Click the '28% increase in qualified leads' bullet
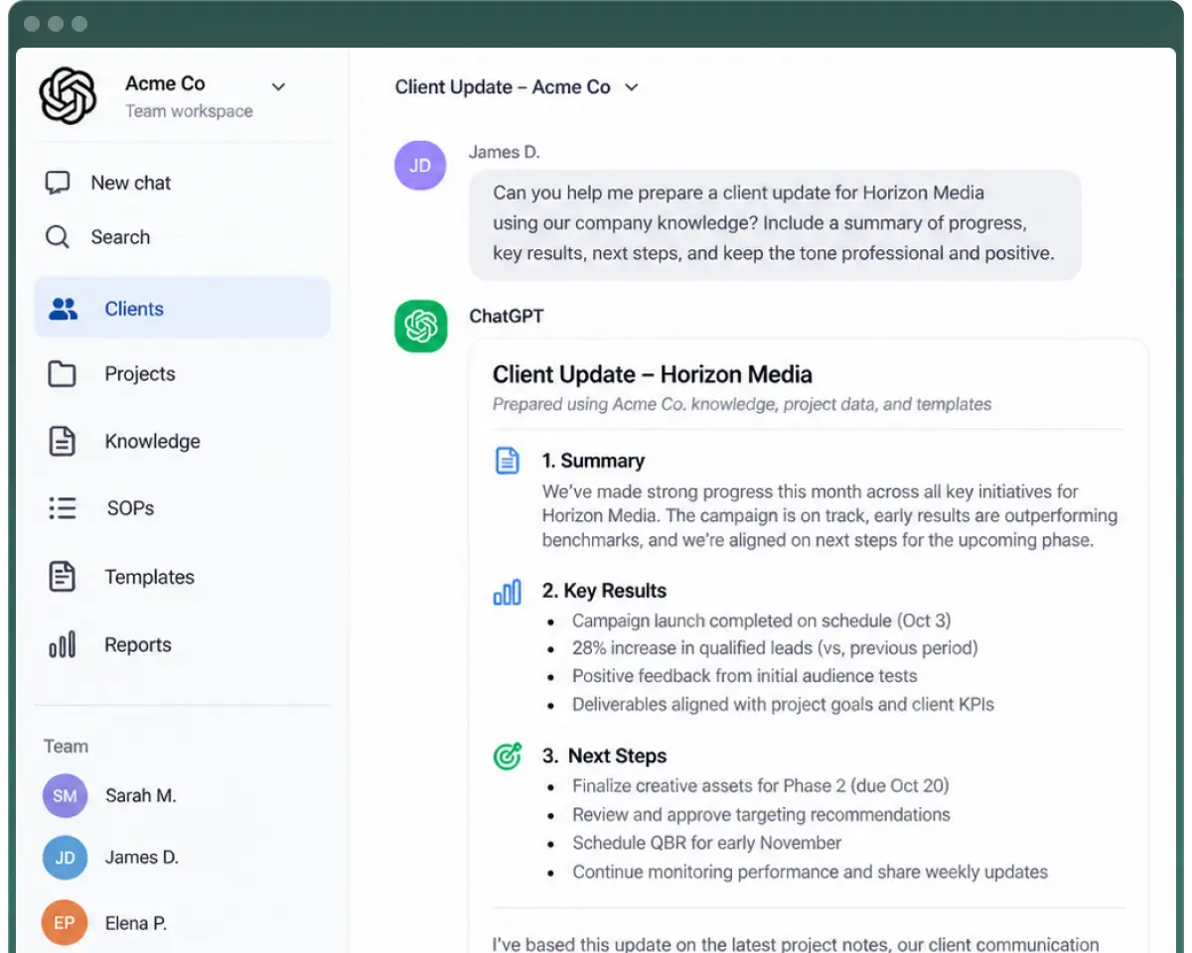The width and height of the screenshot is (1192, 953). 775,648
